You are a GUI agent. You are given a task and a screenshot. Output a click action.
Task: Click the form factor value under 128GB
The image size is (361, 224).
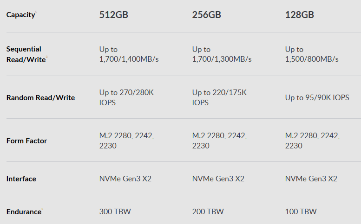(312, 141)
